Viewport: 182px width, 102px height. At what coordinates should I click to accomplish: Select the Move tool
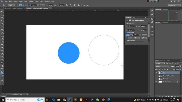pyautogui.click(x=2, y=12)
